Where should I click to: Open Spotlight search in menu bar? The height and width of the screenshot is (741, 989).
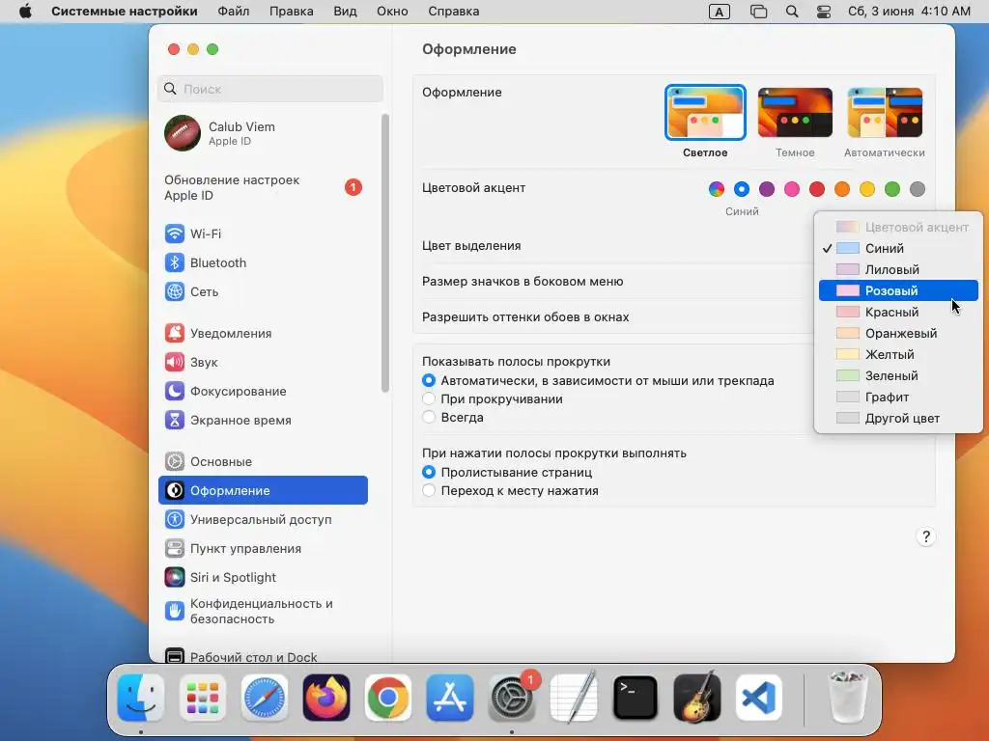click(792, 12)
